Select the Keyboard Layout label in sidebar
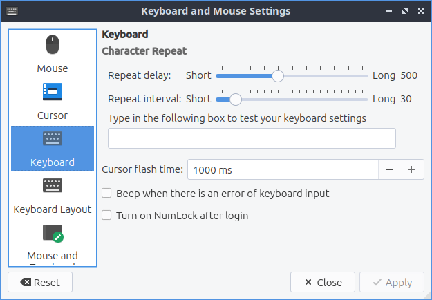This screenshot has height=300, width=432. 53,209
